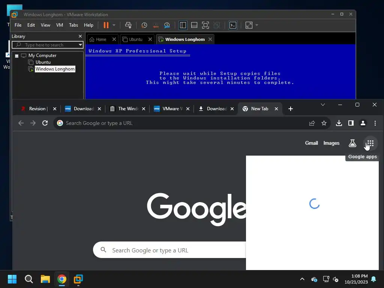Select Ubuntu in the VMware library tree
384x288 pixels.
[x=43, y=62]
